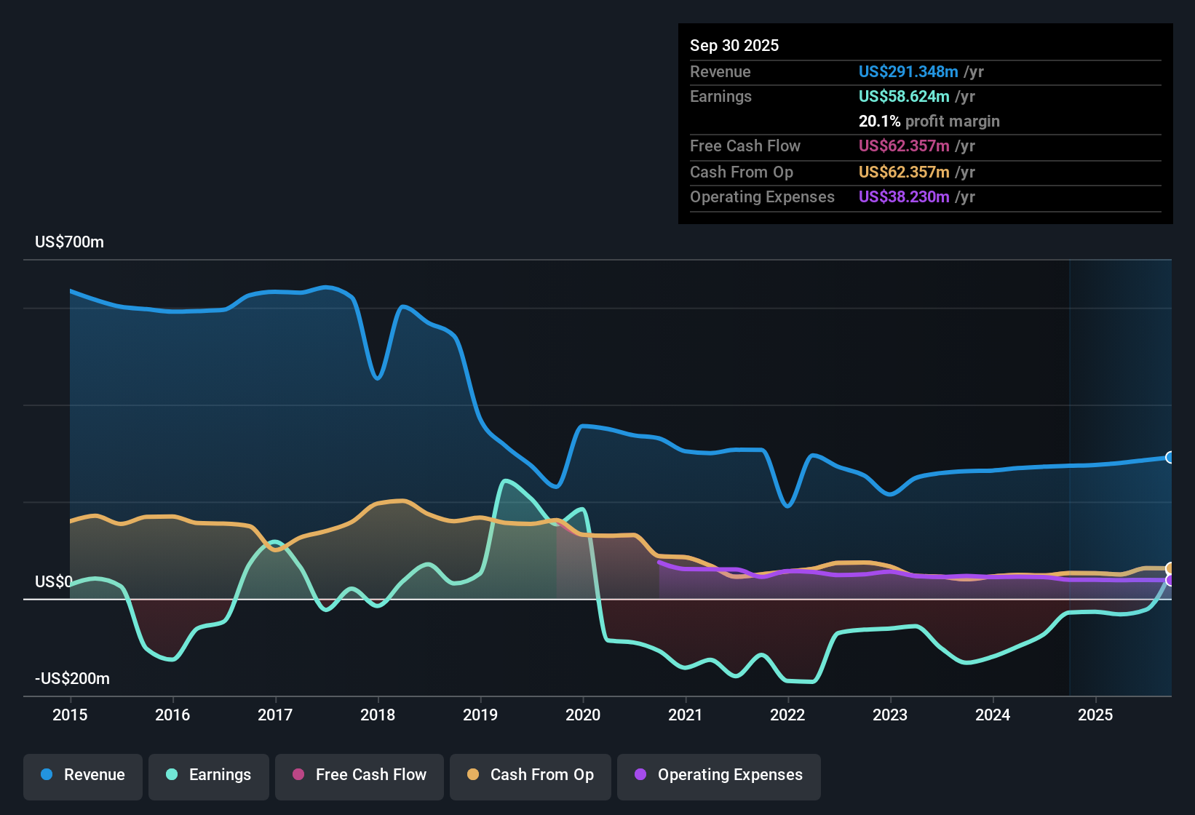Click the blue Revenue legend dot
The height and width of the screenshot is (815, 1195).
(x=47, y=775)
